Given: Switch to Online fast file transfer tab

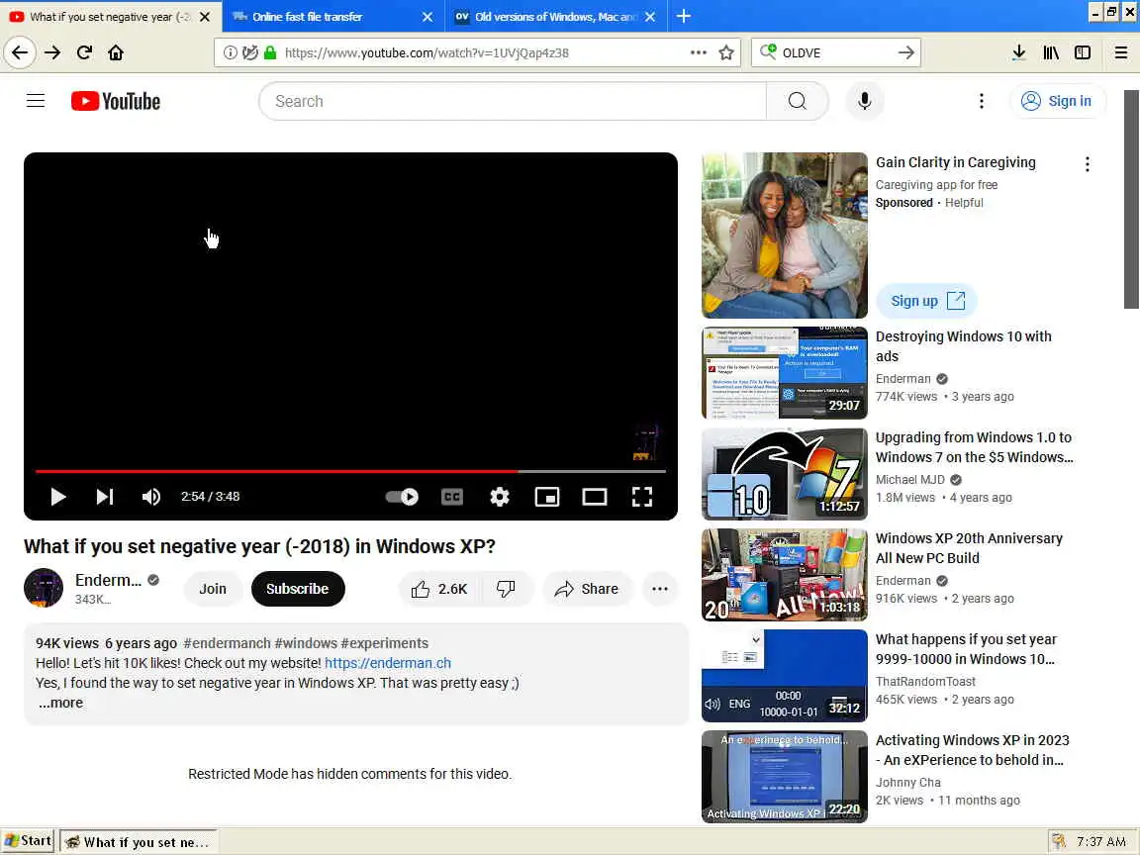Looking at the screenshot, I should click(322, 16).
